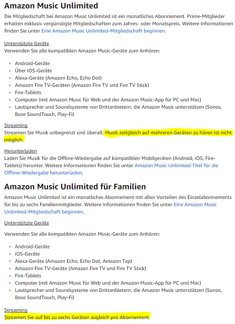Click the 'Streaming' subheading in the Familien section
The width and height of the screenshot is (235, 324).
pyautogui.click(x=16, y=310)
